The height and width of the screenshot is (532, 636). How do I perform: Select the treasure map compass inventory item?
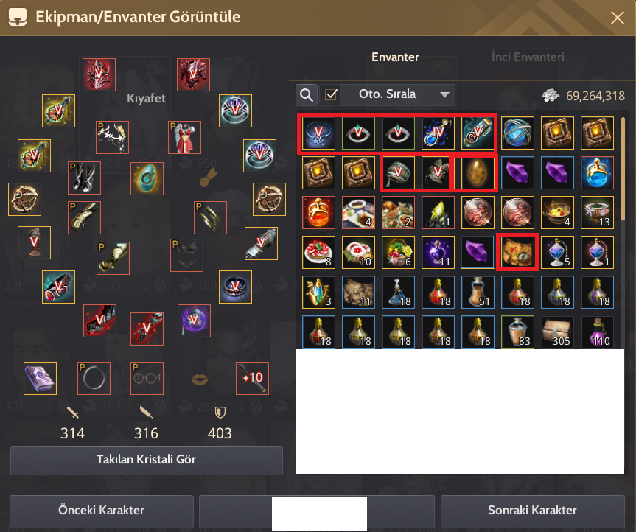(517, 252)
